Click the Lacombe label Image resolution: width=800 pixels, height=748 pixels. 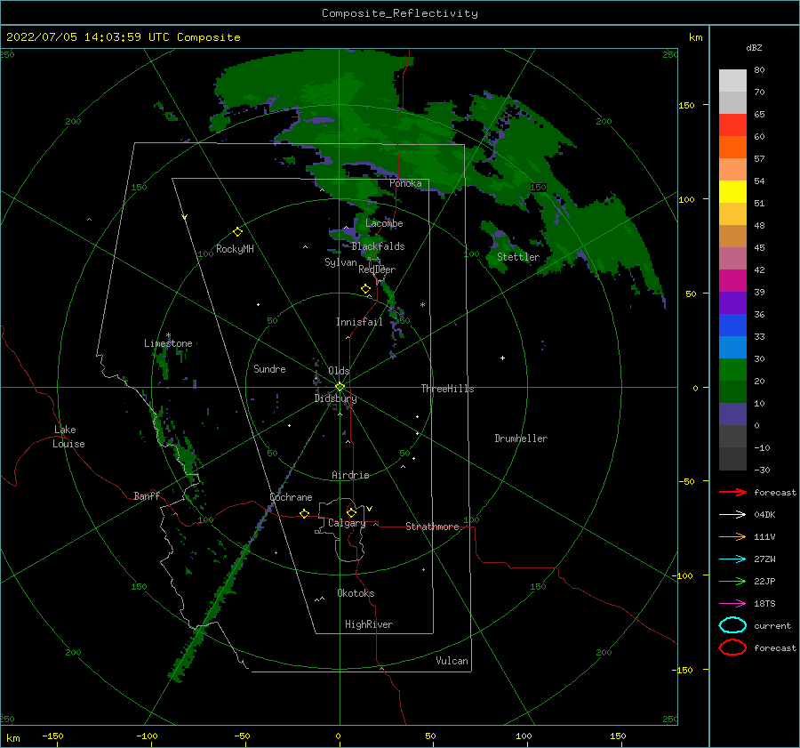coord(384,223)
